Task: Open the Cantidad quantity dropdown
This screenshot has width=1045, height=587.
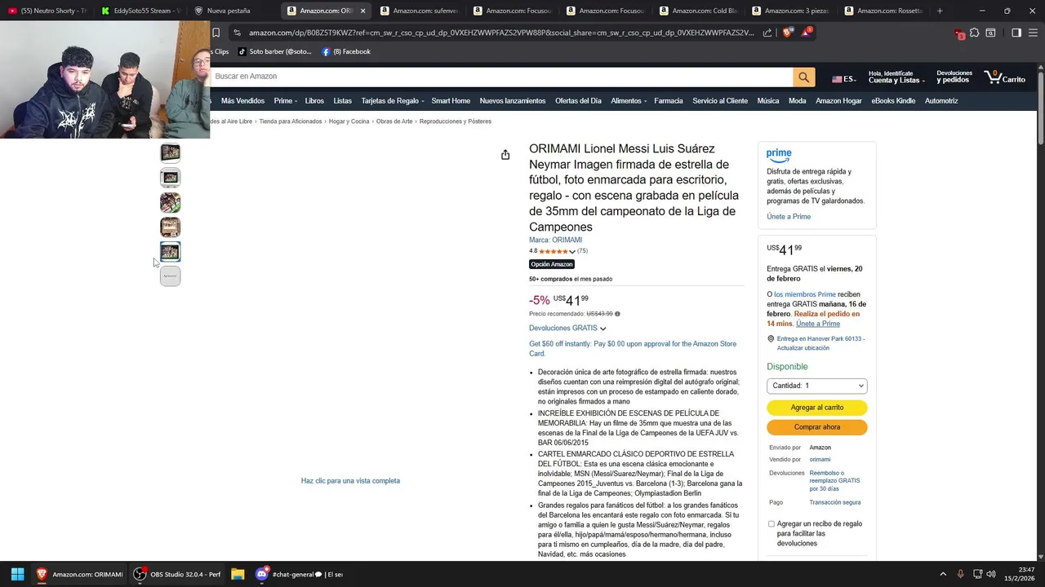Action: [x=816, y=386]
